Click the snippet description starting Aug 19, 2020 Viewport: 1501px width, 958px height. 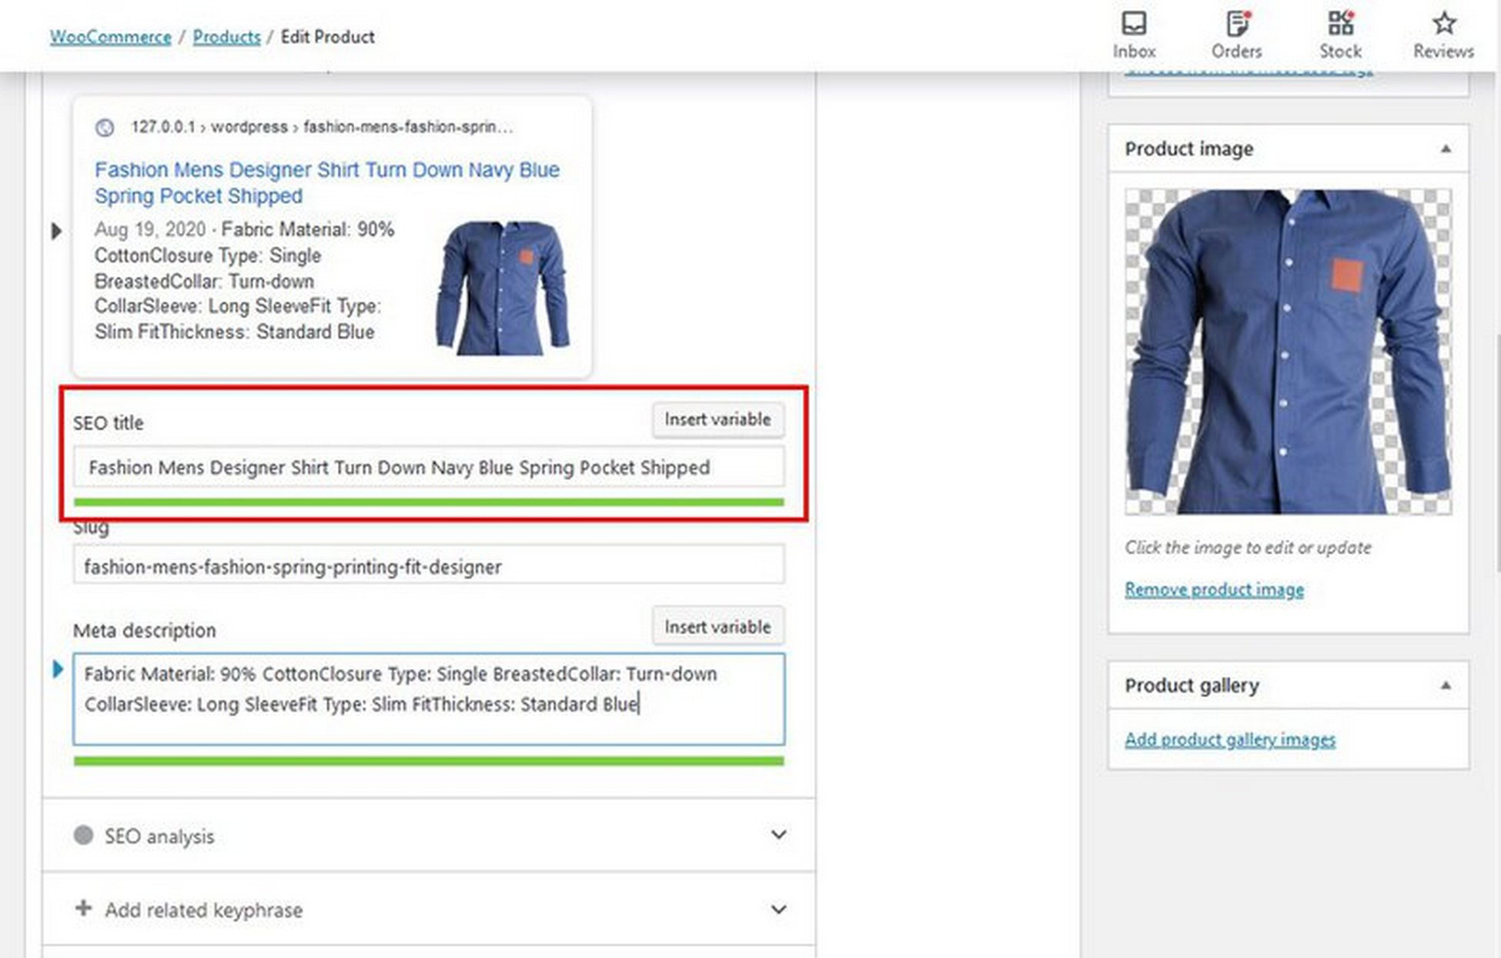(244, 281)
